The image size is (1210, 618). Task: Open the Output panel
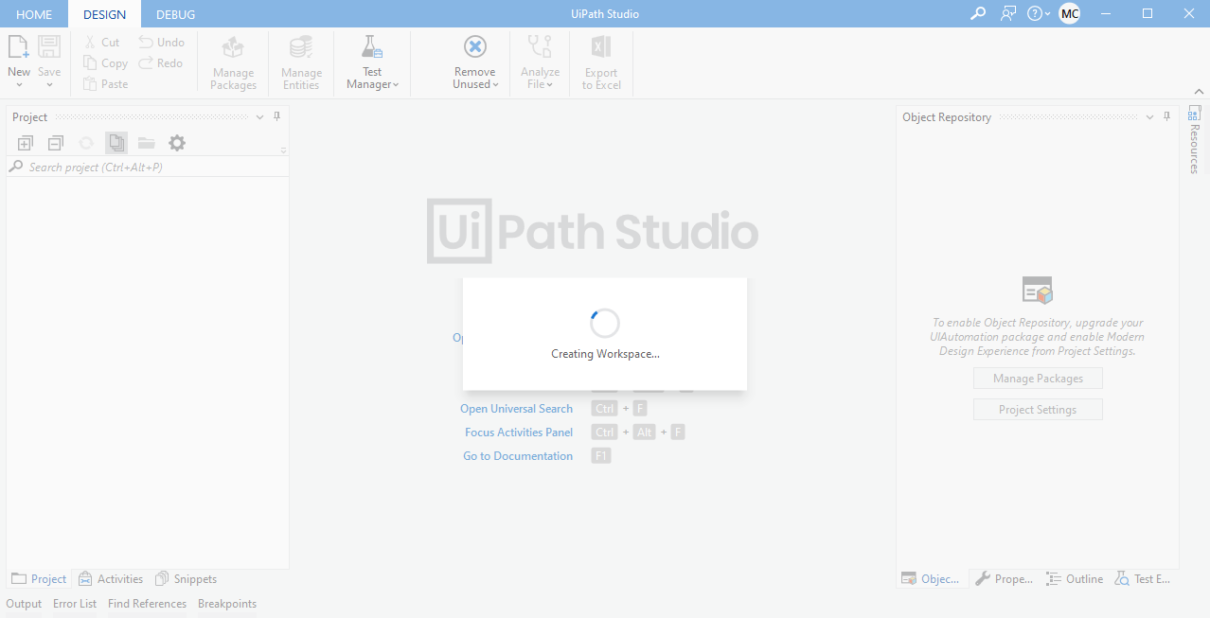[x=24, y=604]
